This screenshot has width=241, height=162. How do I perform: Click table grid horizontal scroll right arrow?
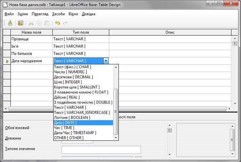[229, 109]
